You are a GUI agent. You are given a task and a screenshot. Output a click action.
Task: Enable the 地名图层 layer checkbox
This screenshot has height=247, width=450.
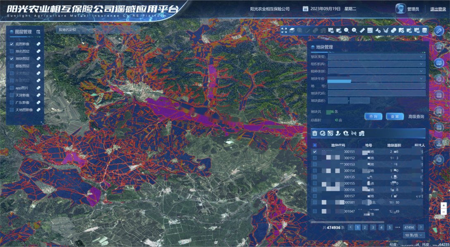pos(12,52)
